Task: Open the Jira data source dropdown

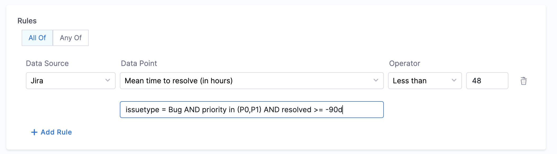Action: tap(70, 81)
